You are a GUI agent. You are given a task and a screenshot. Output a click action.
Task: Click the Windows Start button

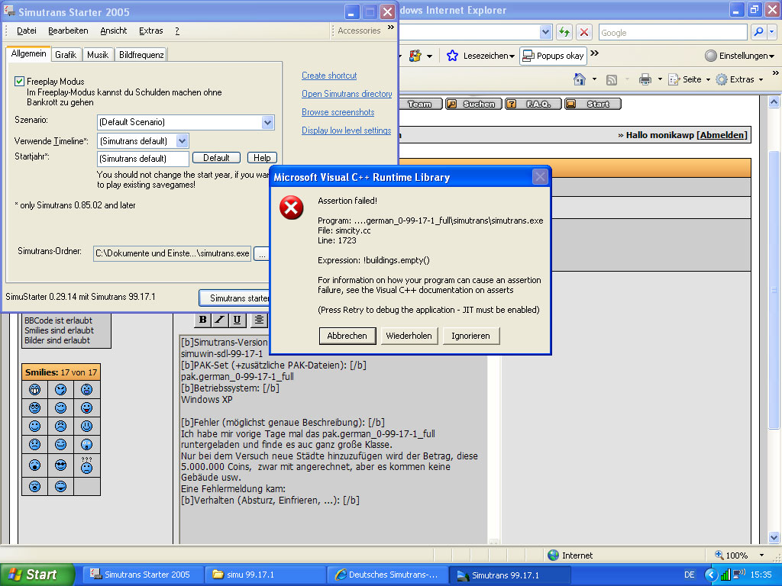point(37,575)
